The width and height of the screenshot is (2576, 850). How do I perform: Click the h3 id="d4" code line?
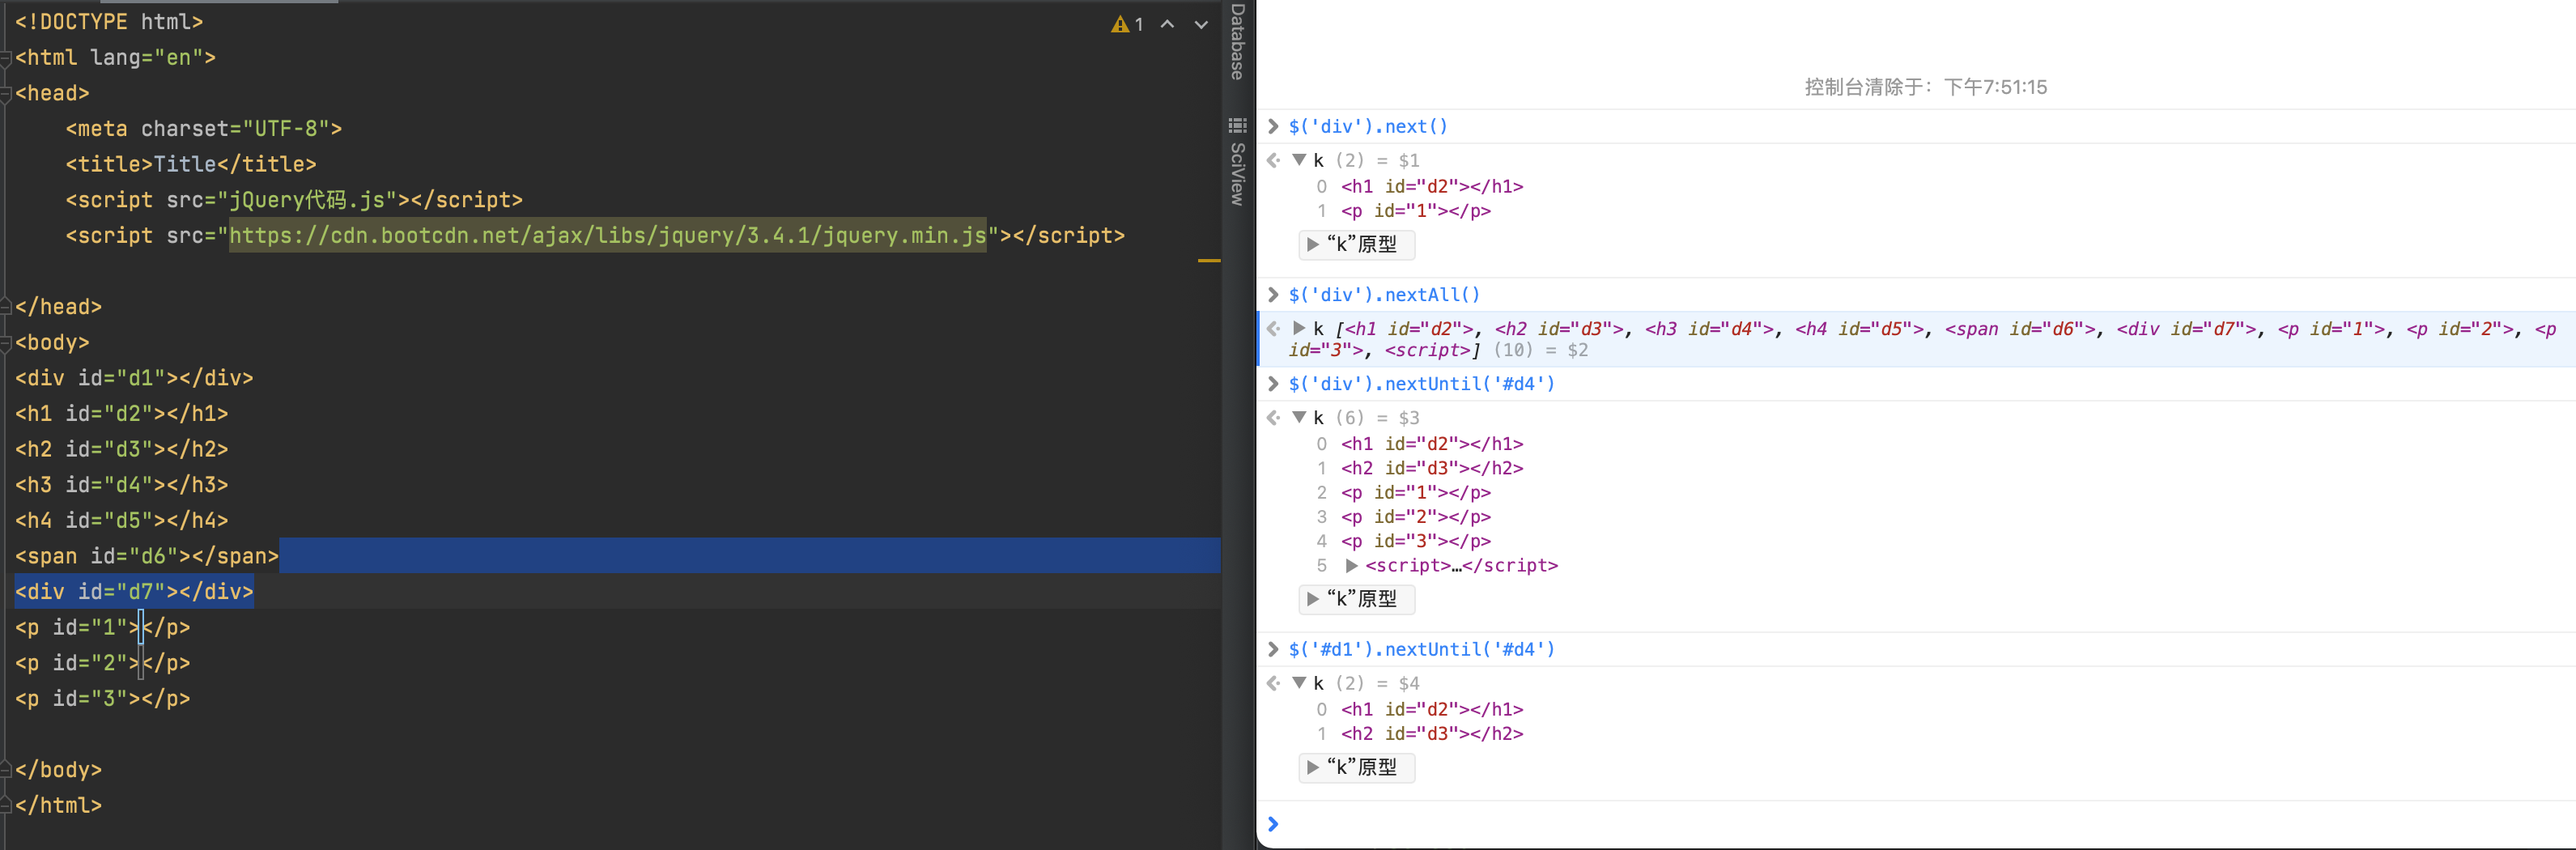[x=121, y=485]
